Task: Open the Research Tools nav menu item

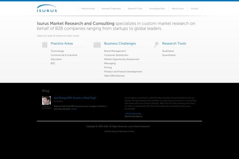Action: [135, 9]
